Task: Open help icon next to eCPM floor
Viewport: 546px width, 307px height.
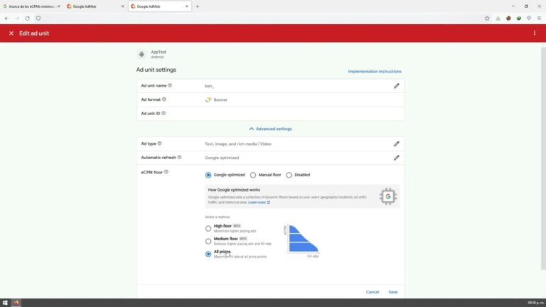Action: tap(166, 172)
